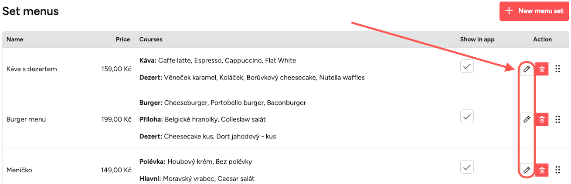Viewport: 571px width, 184px height.
Task: Click the Name column header
Action: pyautogui.click(x=15, y=39)
